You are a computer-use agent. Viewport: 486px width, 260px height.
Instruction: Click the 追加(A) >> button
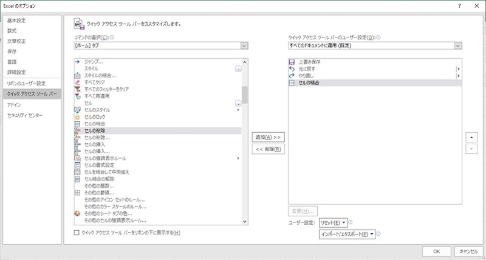click(268, 137)
